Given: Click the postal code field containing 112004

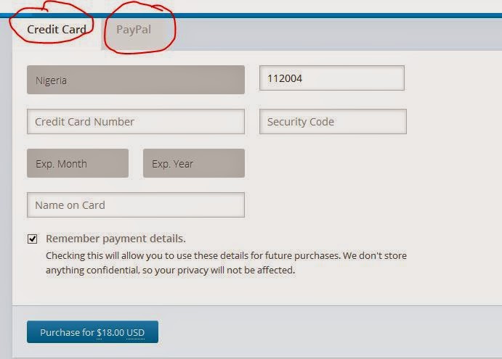Looking at the screenshot, I should [x=331, y=78].
